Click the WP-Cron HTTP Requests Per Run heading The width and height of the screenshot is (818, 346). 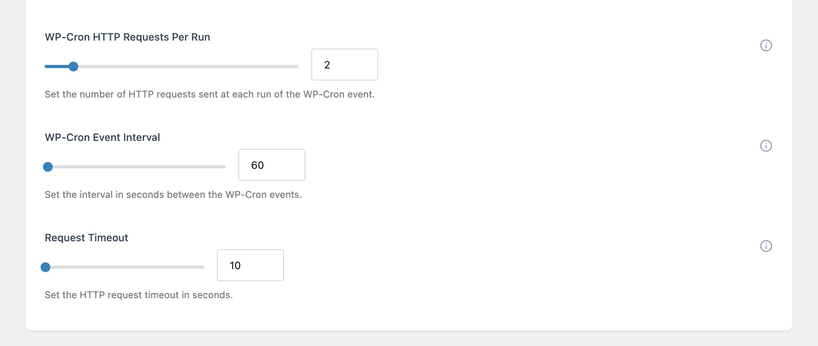[128, 37]
